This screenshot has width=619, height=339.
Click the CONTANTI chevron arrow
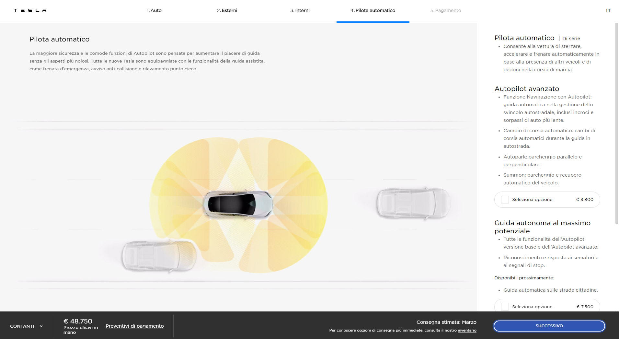pyautogui.click(x=41, y=326)
